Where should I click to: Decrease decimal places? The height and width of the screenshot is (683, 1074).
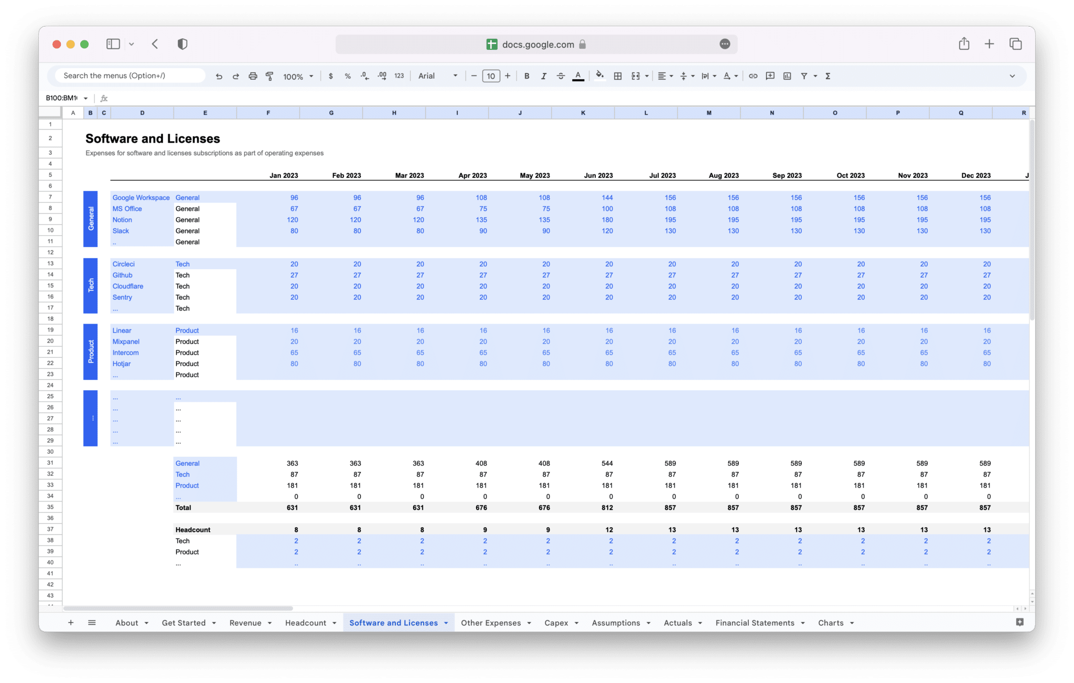click(x=364, y=76)
